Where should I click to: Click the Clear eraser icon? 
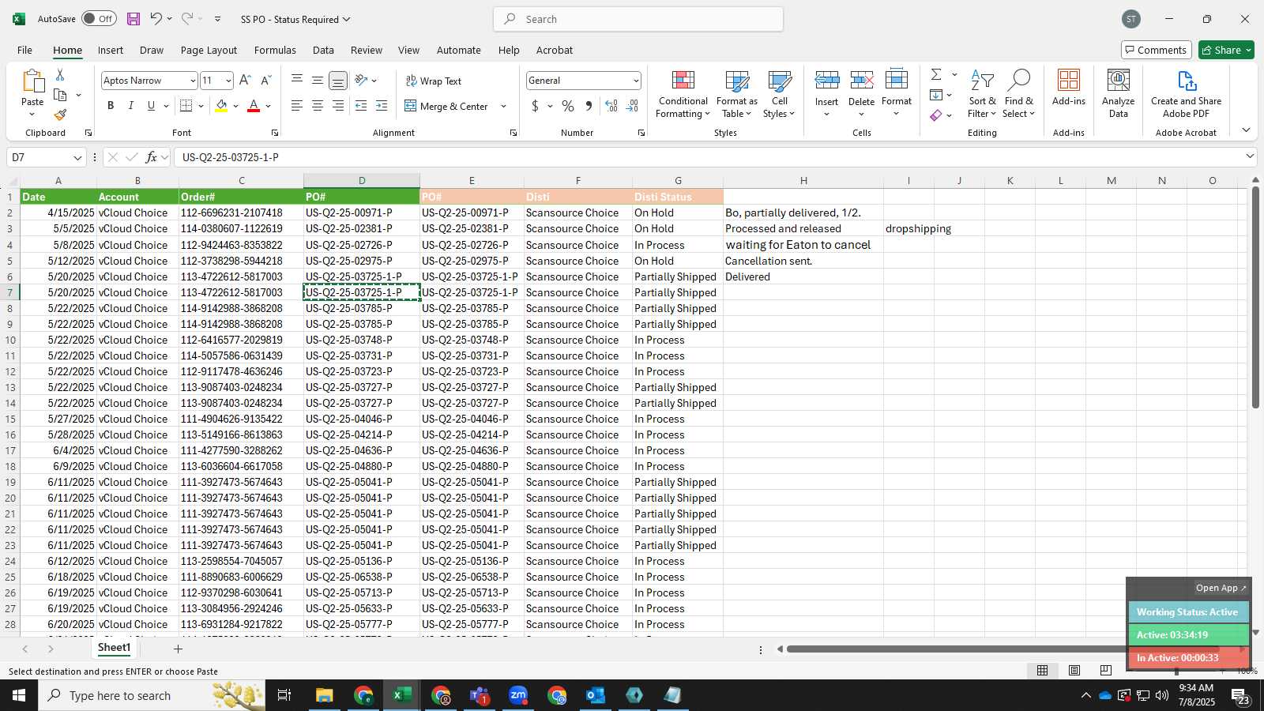tap(936, 115)
